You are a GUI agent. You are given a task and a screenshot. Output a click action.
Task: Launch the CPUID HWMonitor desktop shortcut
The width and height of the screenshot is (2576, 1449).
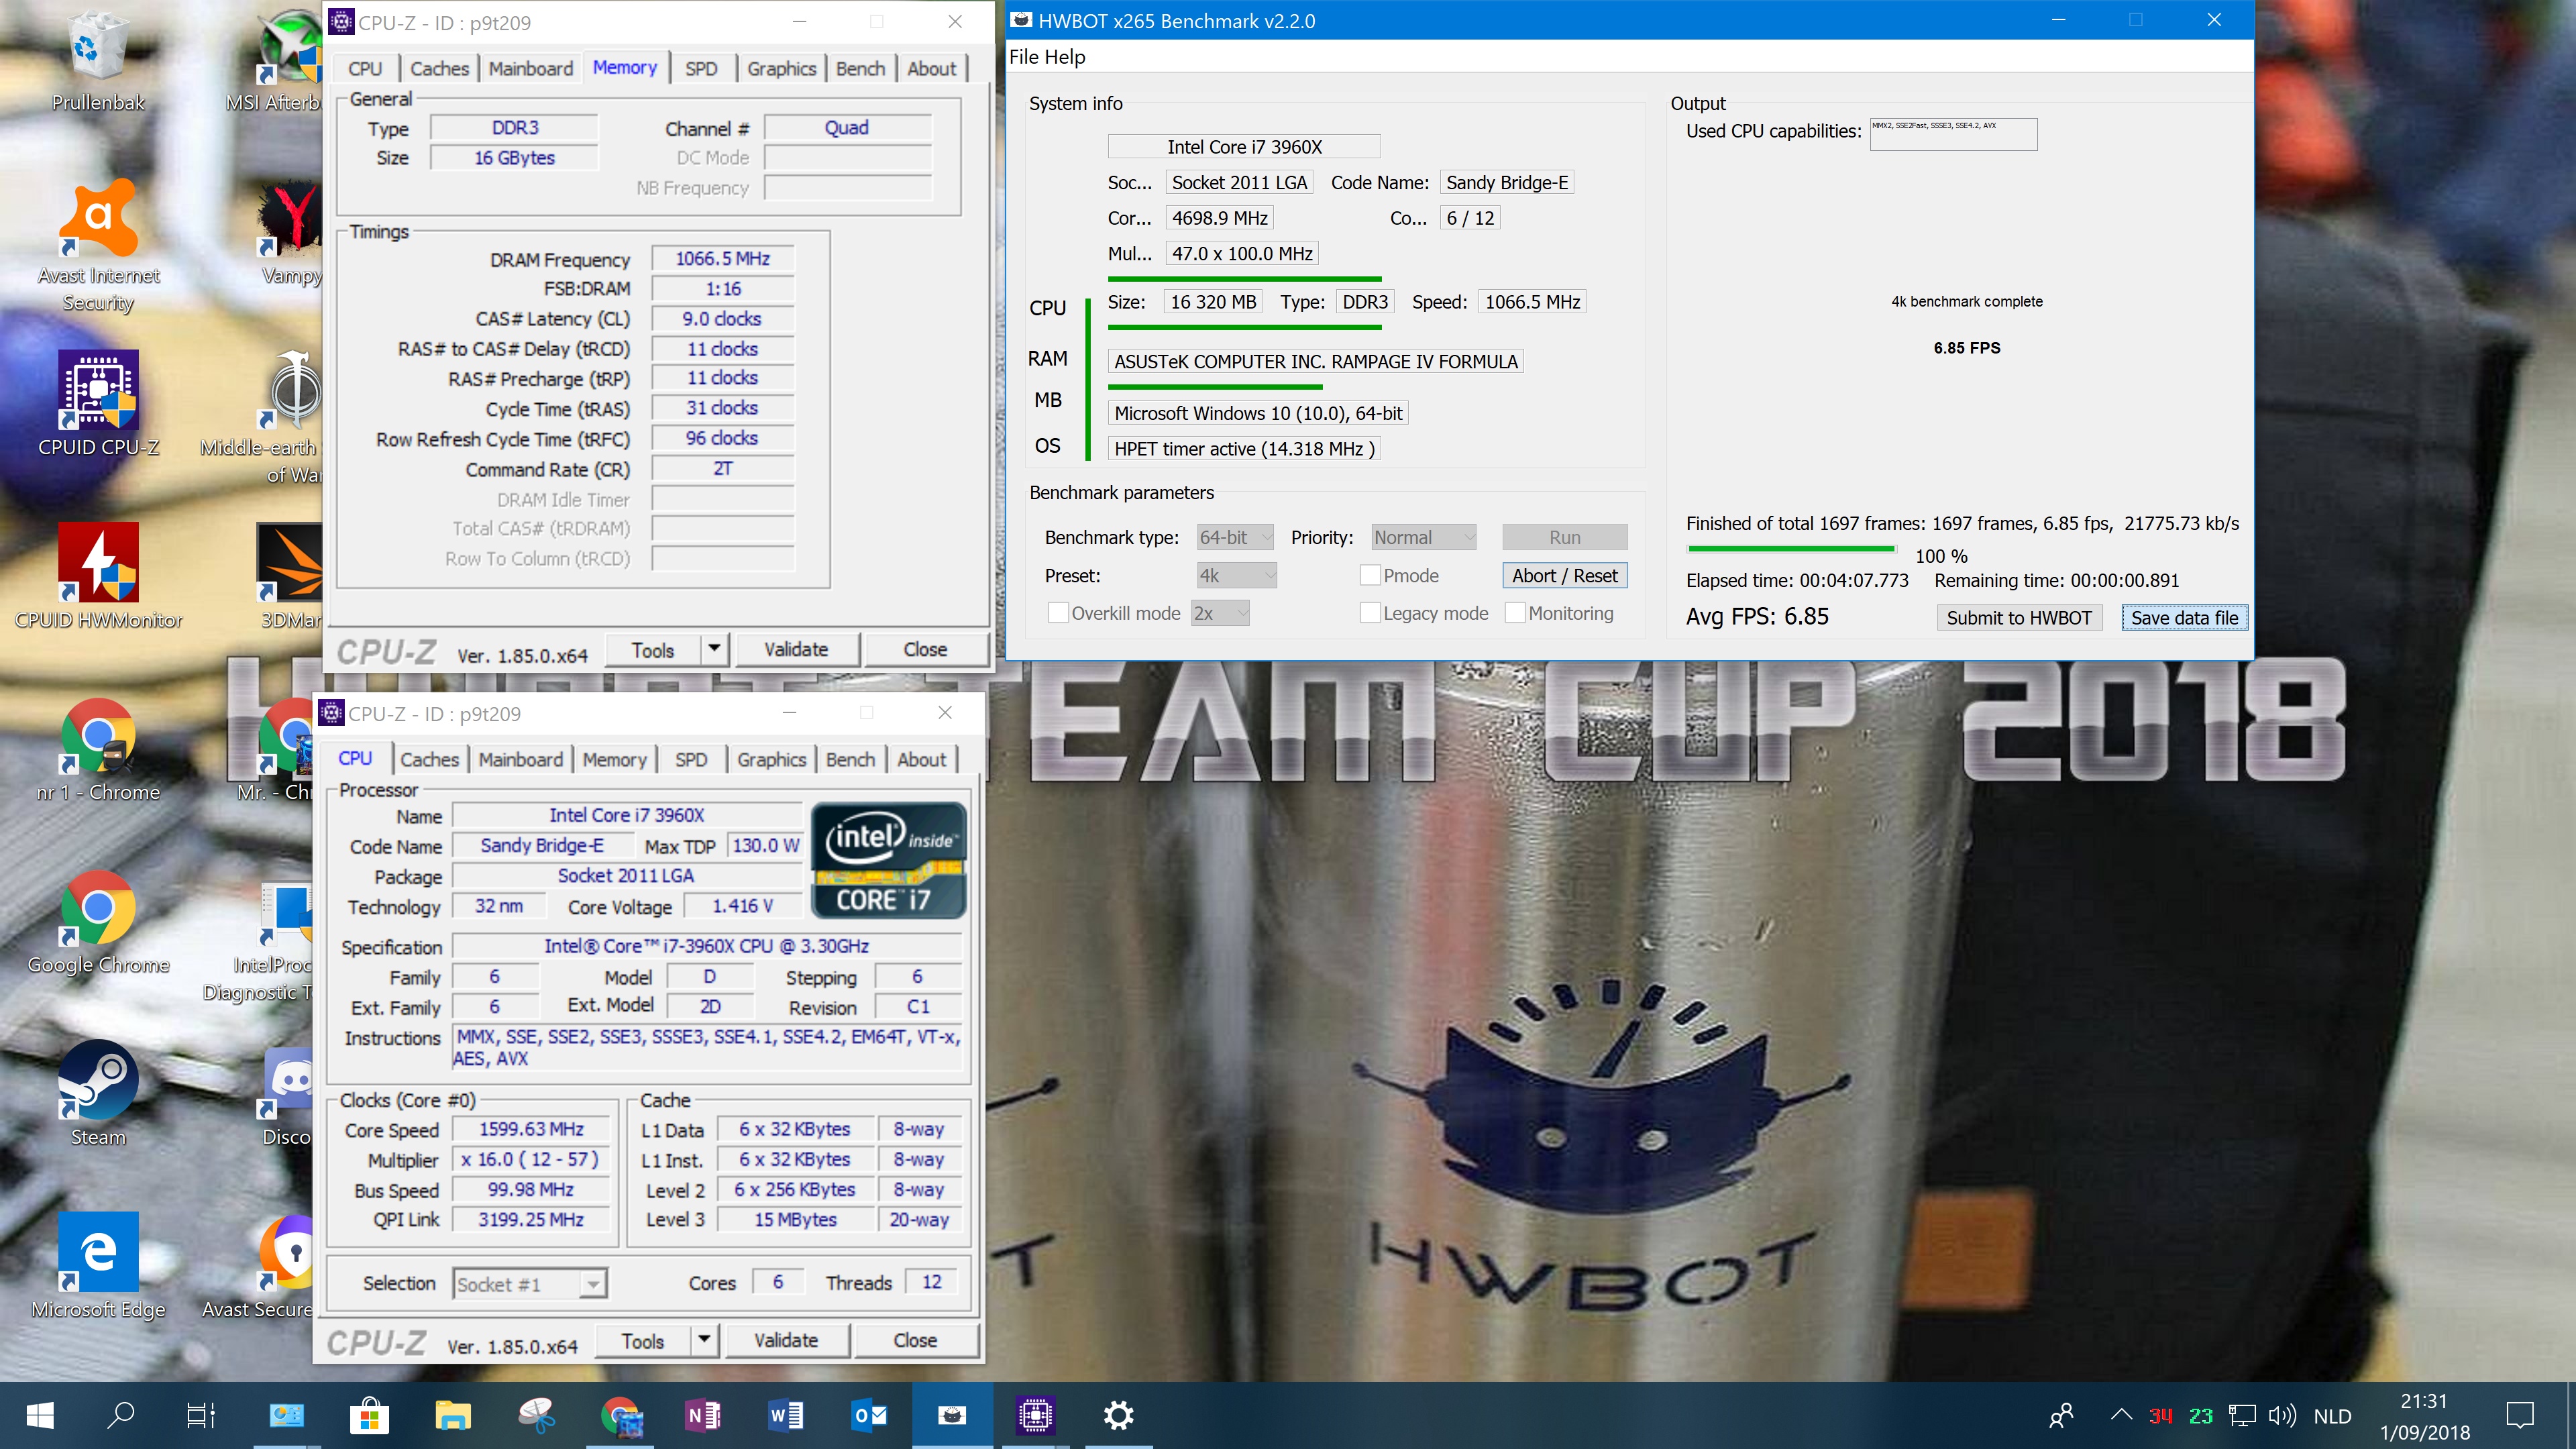tap(97, 577)
